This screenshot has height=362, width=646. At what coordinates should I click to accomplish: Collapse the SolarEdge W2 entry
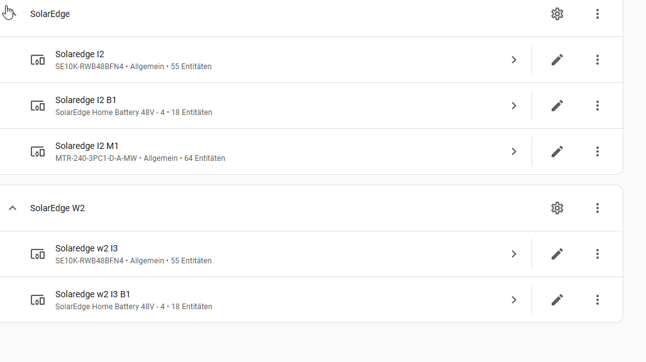click(13, 208)
